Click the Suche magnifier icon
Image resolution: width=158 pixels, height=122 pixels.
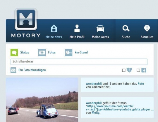(126, 28)
